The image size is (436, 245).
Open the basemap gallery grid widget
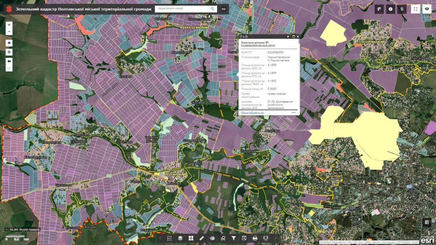point(191,238)
